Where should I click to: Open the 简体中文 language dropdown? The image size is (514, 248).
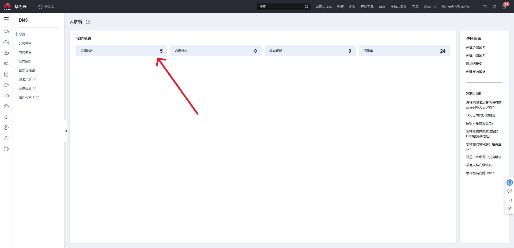tap(430, 7)
